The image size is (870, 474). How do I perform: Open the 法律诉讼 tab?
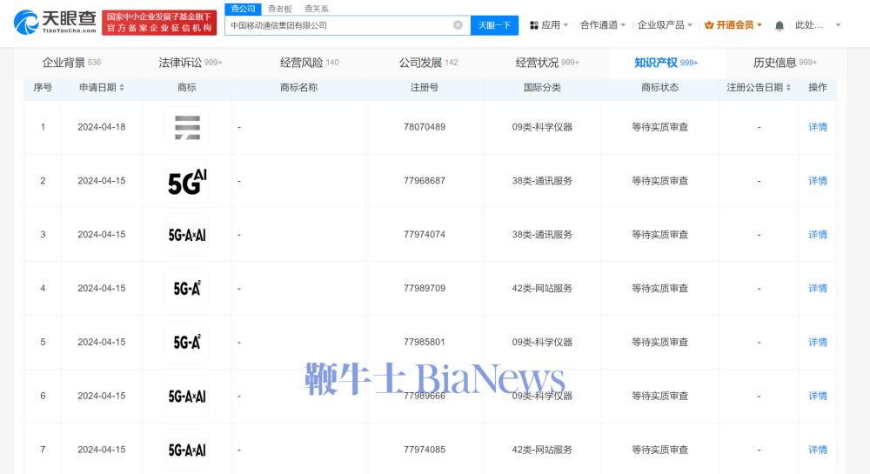(x=191, y=63)
